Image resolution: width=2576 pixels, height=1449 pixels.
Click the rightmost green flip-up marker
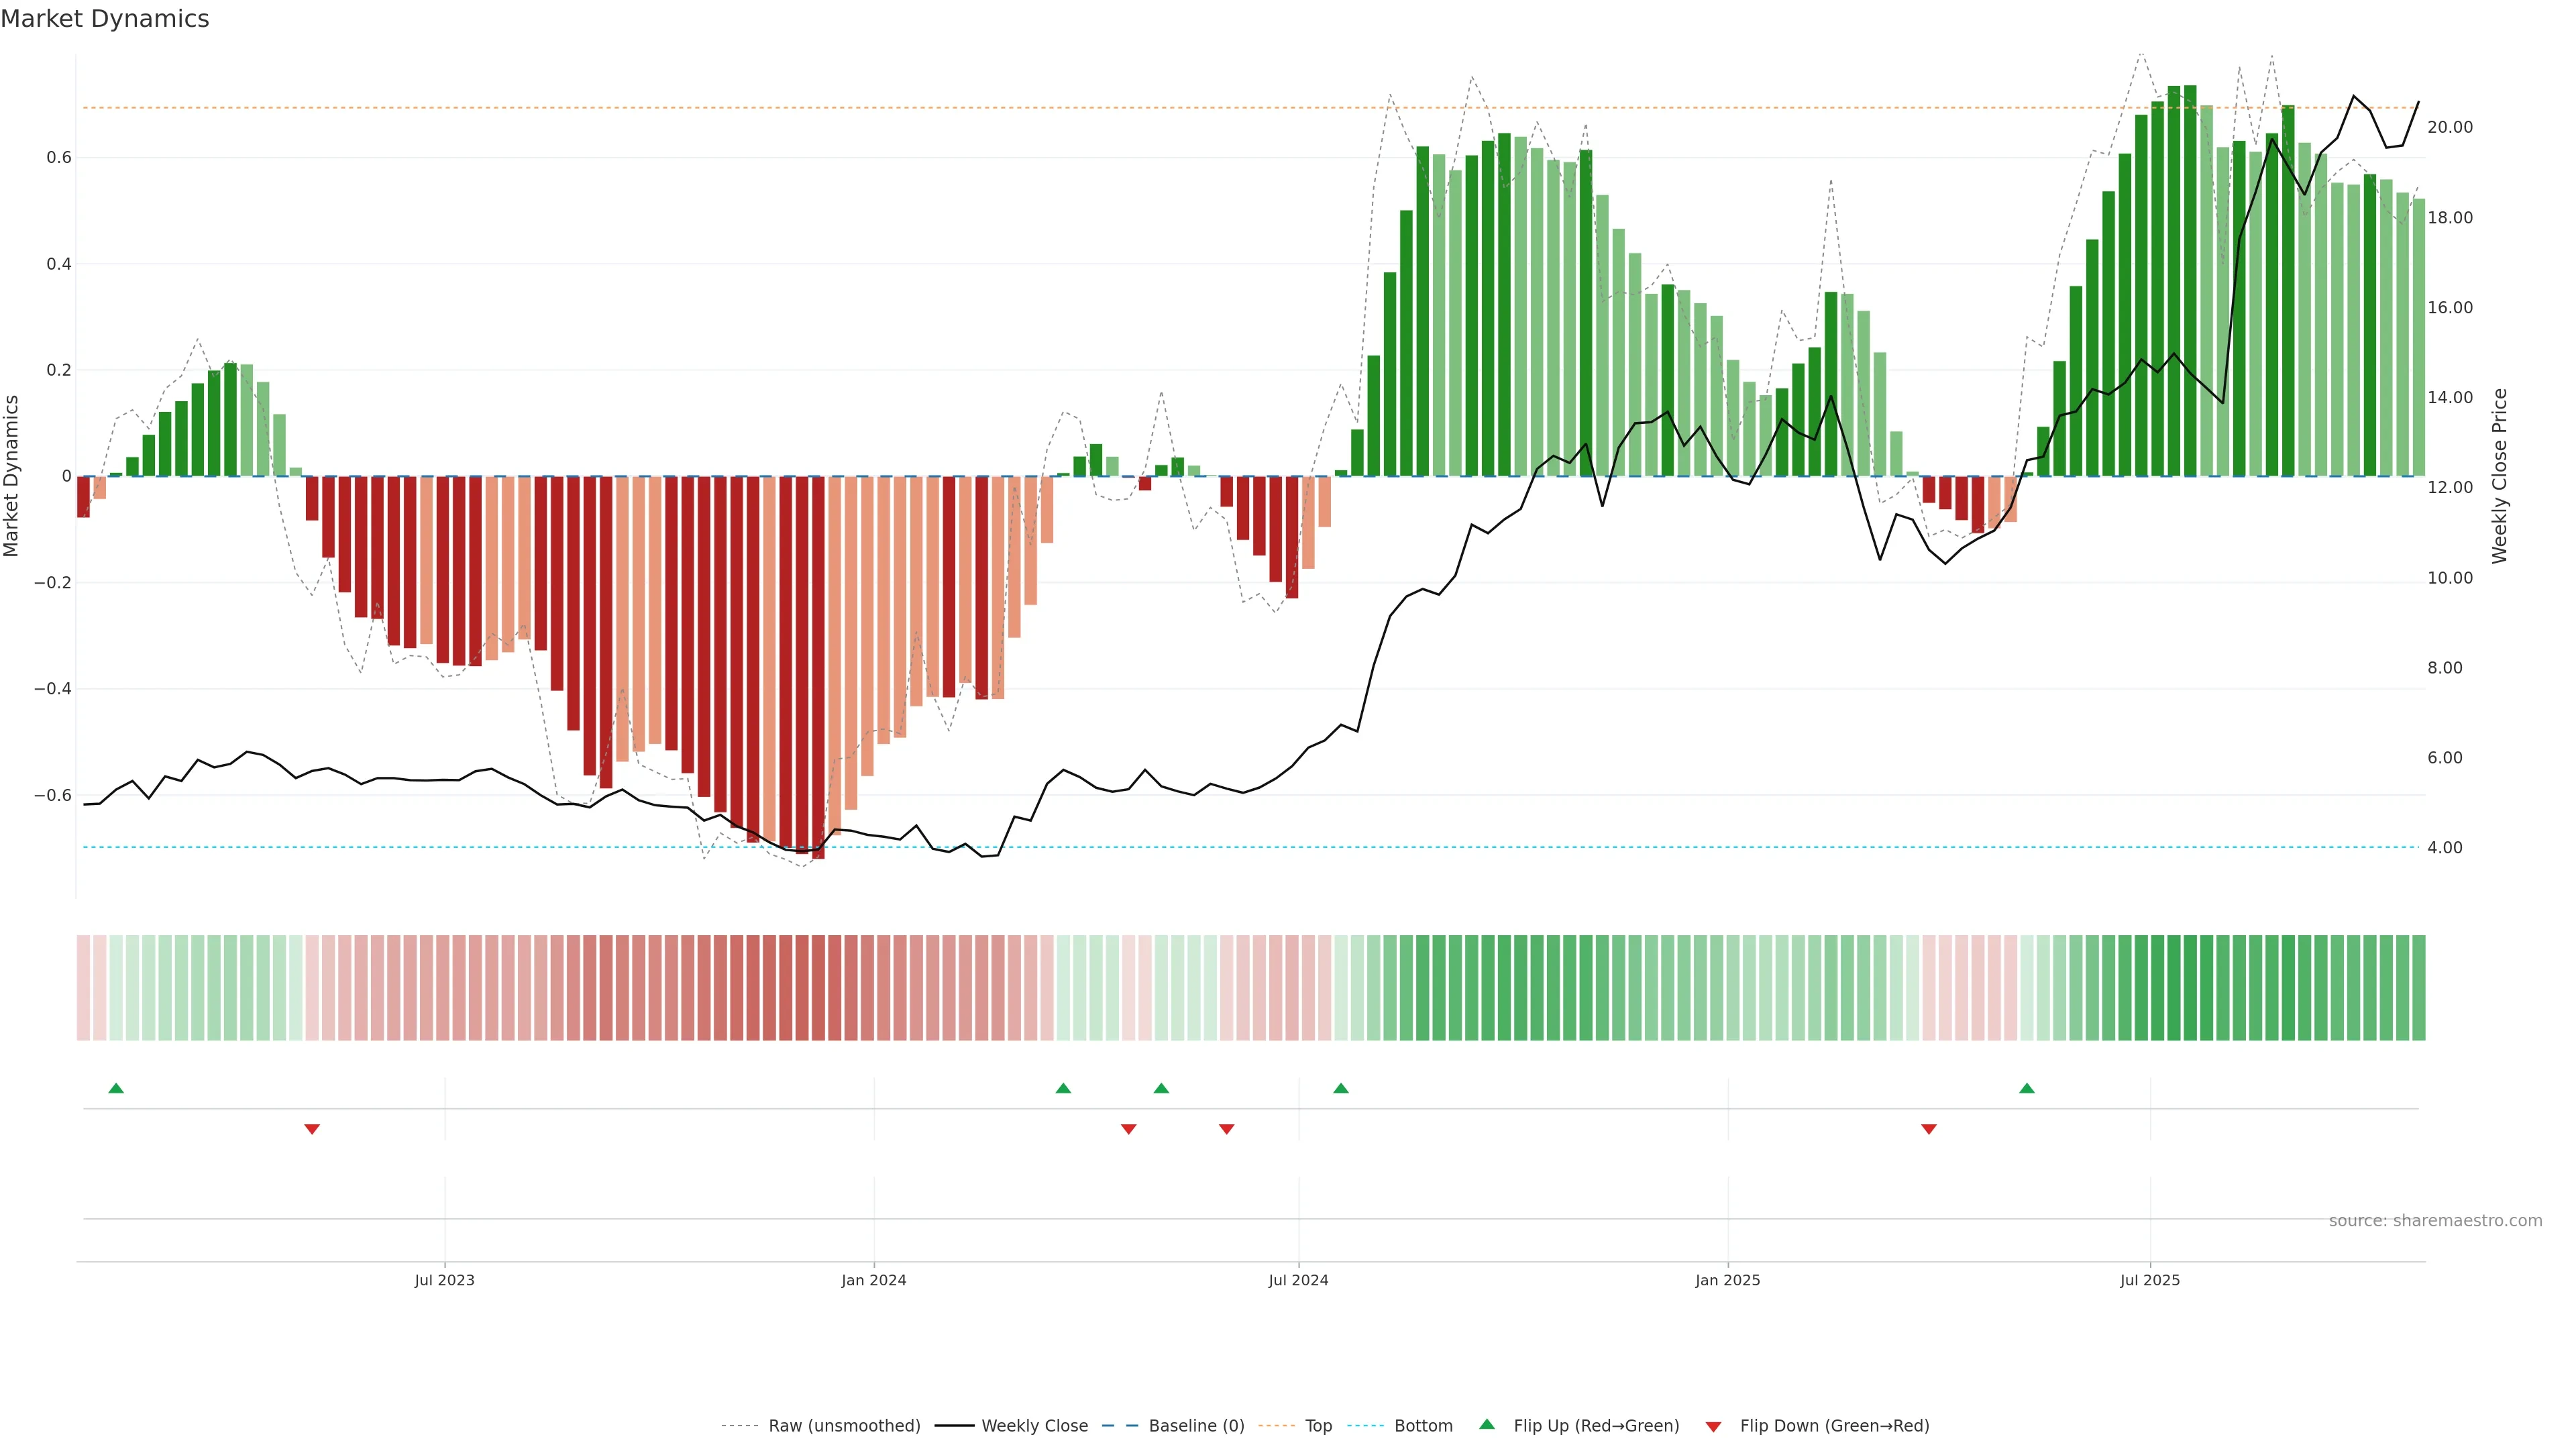point(2026,1088)
